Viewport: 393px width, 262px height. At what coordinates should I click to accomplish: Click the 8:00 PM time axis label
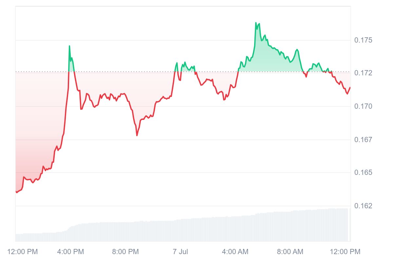(125, 252)
